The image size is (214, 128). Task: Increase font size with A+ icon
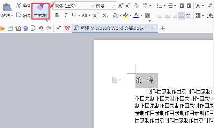point(121,6)
